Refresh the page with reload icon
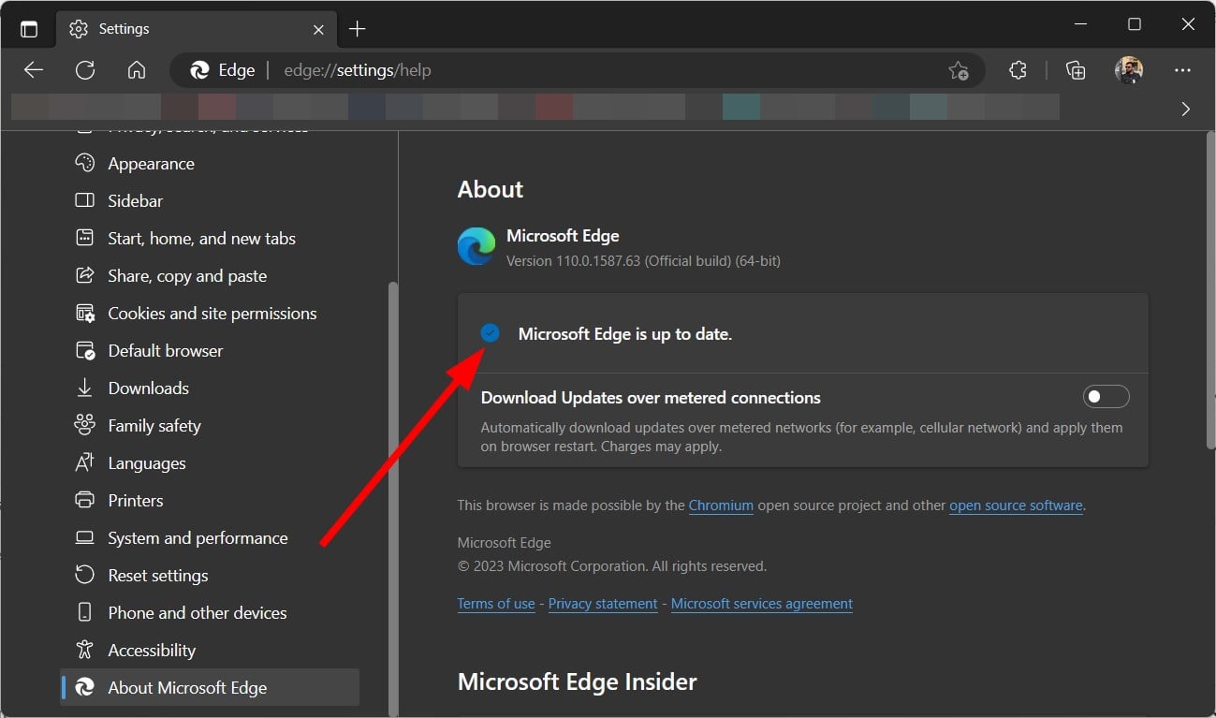Screen dimensions: 1216x718 (85, 70)
